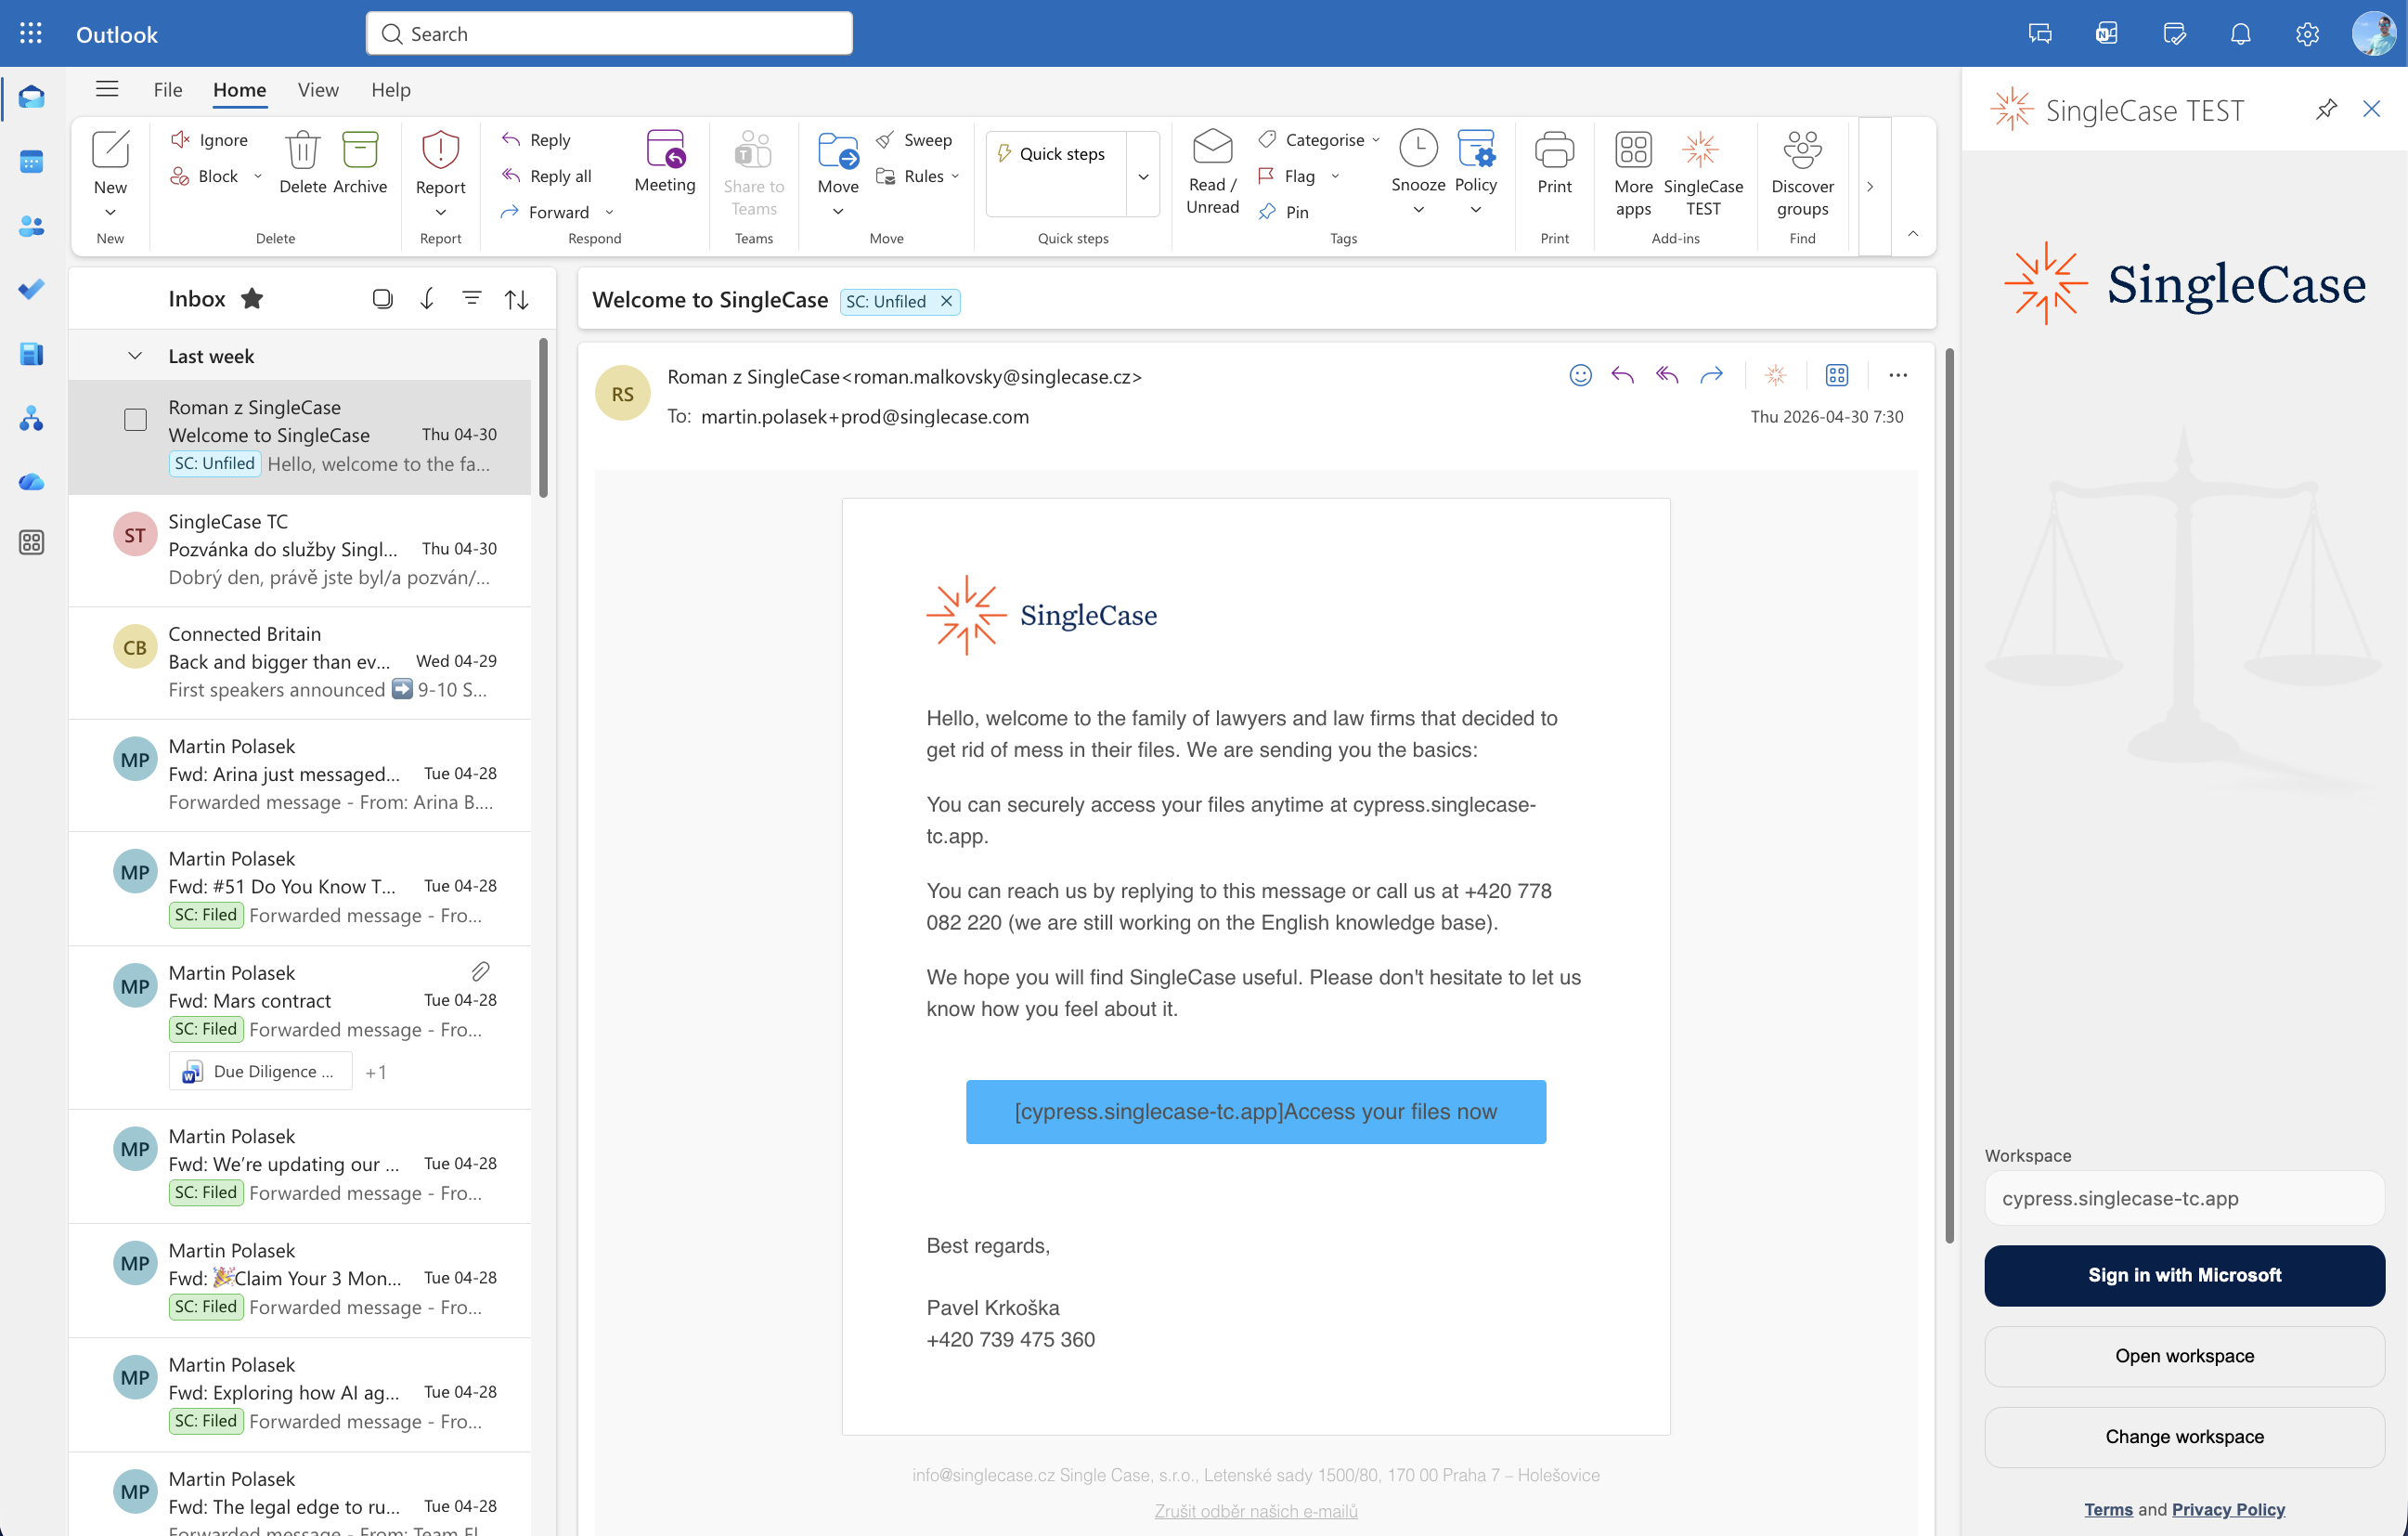Open To Do checkmark in sidebar
This screenshot has height=1536, width=2408.
(x=31, y=289)
